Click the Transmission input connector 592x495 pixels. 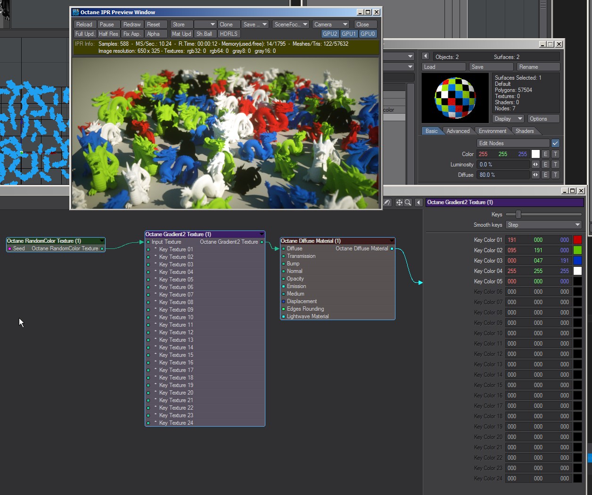point(283,256)
